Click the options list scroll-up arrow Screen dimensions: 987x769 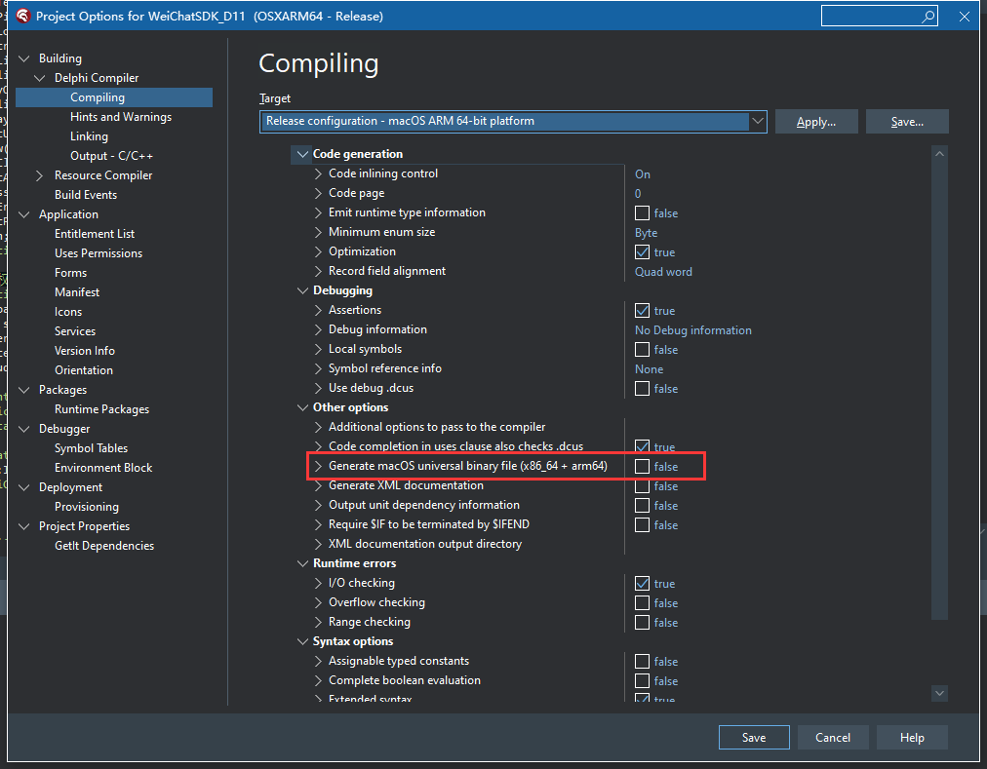pos(940,154)
